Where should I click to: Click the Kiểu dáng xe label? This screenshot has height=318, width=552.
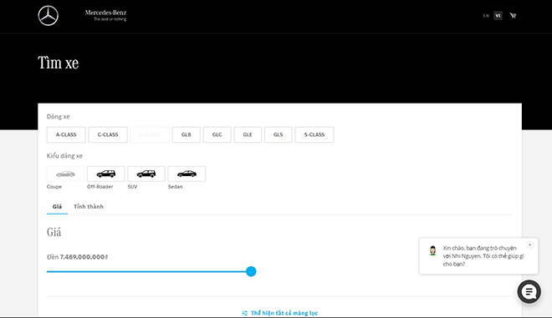(64, 156)
